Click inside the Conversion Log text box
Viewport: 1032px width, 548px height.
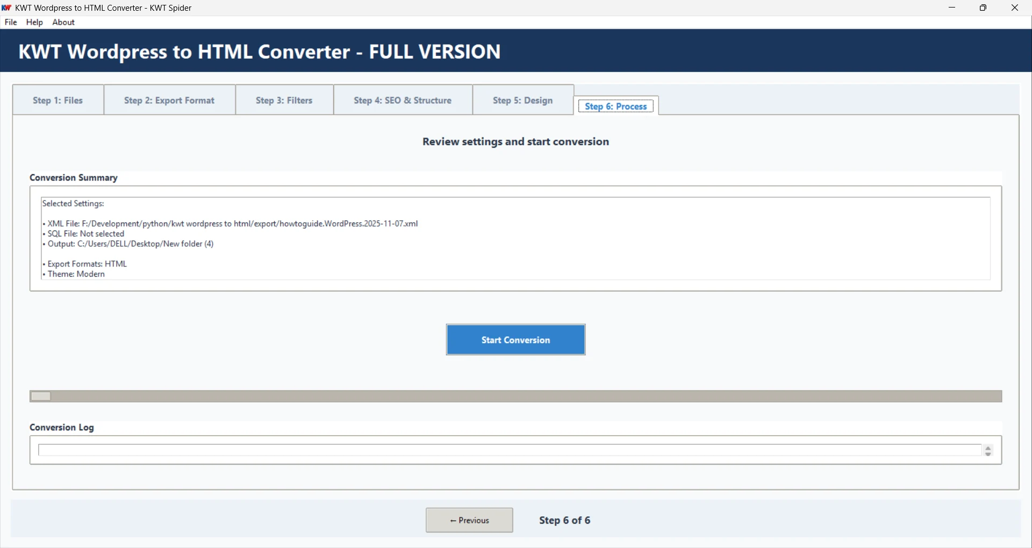[510, 450]
